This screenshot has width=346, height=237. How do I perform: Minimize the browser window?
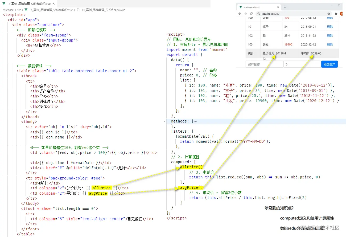(331, 5)
